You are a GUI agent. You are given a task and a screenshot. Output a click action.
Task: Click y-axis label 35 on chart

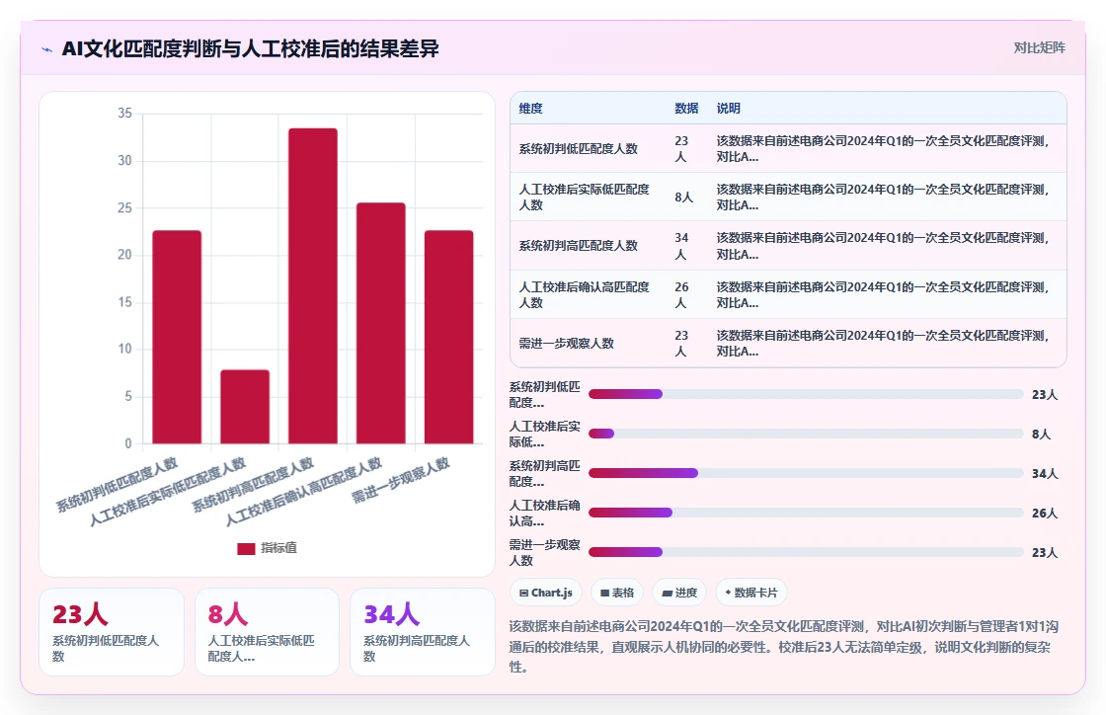point(124,113)
